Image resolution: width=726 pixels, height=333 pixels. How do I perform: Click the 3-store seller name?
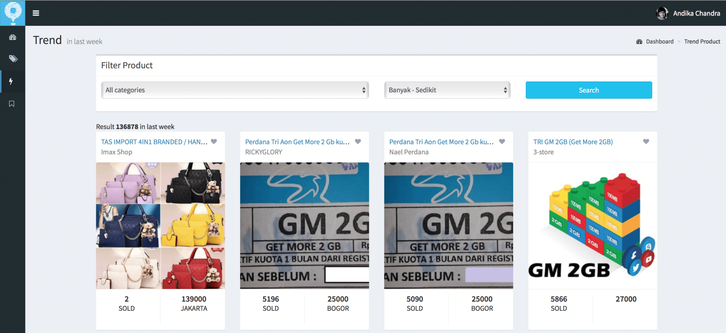pyautogui.click(x=544, y=152)
